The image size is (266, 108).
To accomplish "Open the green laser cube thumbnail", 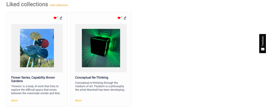I will [x=101, y=48].
